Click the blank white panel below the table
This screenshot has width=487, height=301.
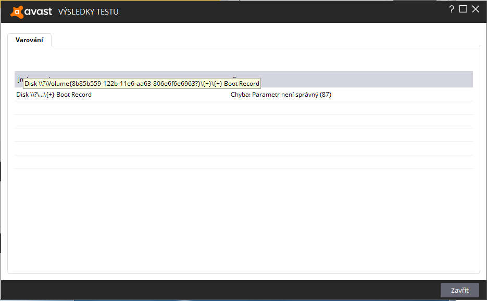click(243, 221)
